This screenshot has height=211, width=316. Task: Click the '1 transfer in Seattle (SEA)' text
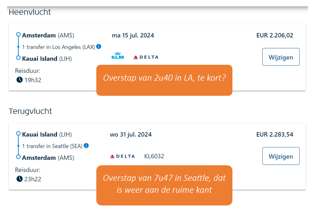coord(52,146)
